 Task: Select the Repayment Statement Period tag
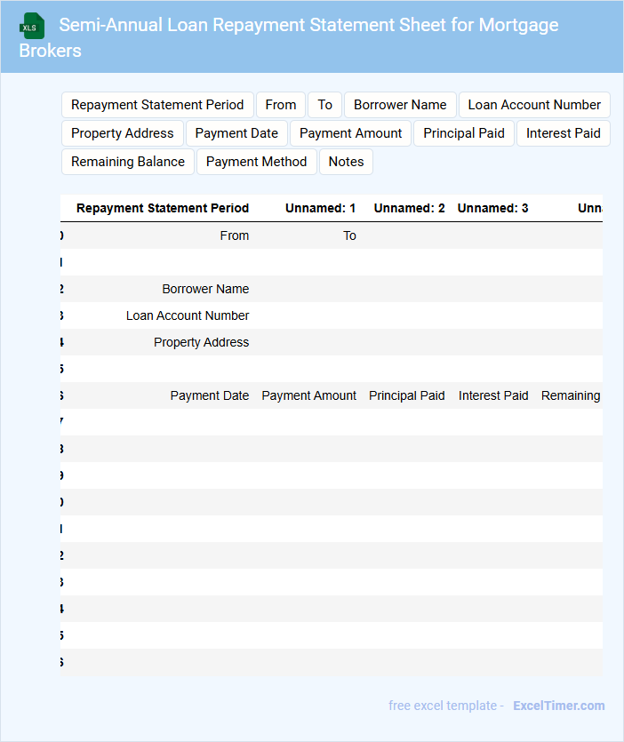pyautogui.click(x=157, y=105)
